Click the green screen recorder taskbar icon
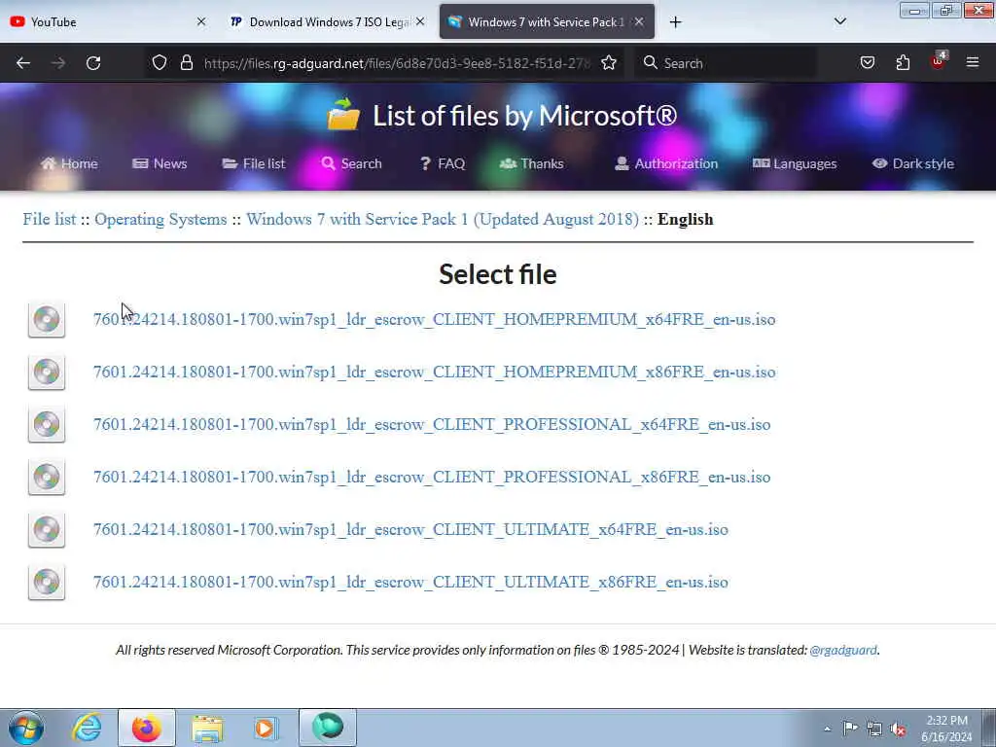 (x=328, y=728)
